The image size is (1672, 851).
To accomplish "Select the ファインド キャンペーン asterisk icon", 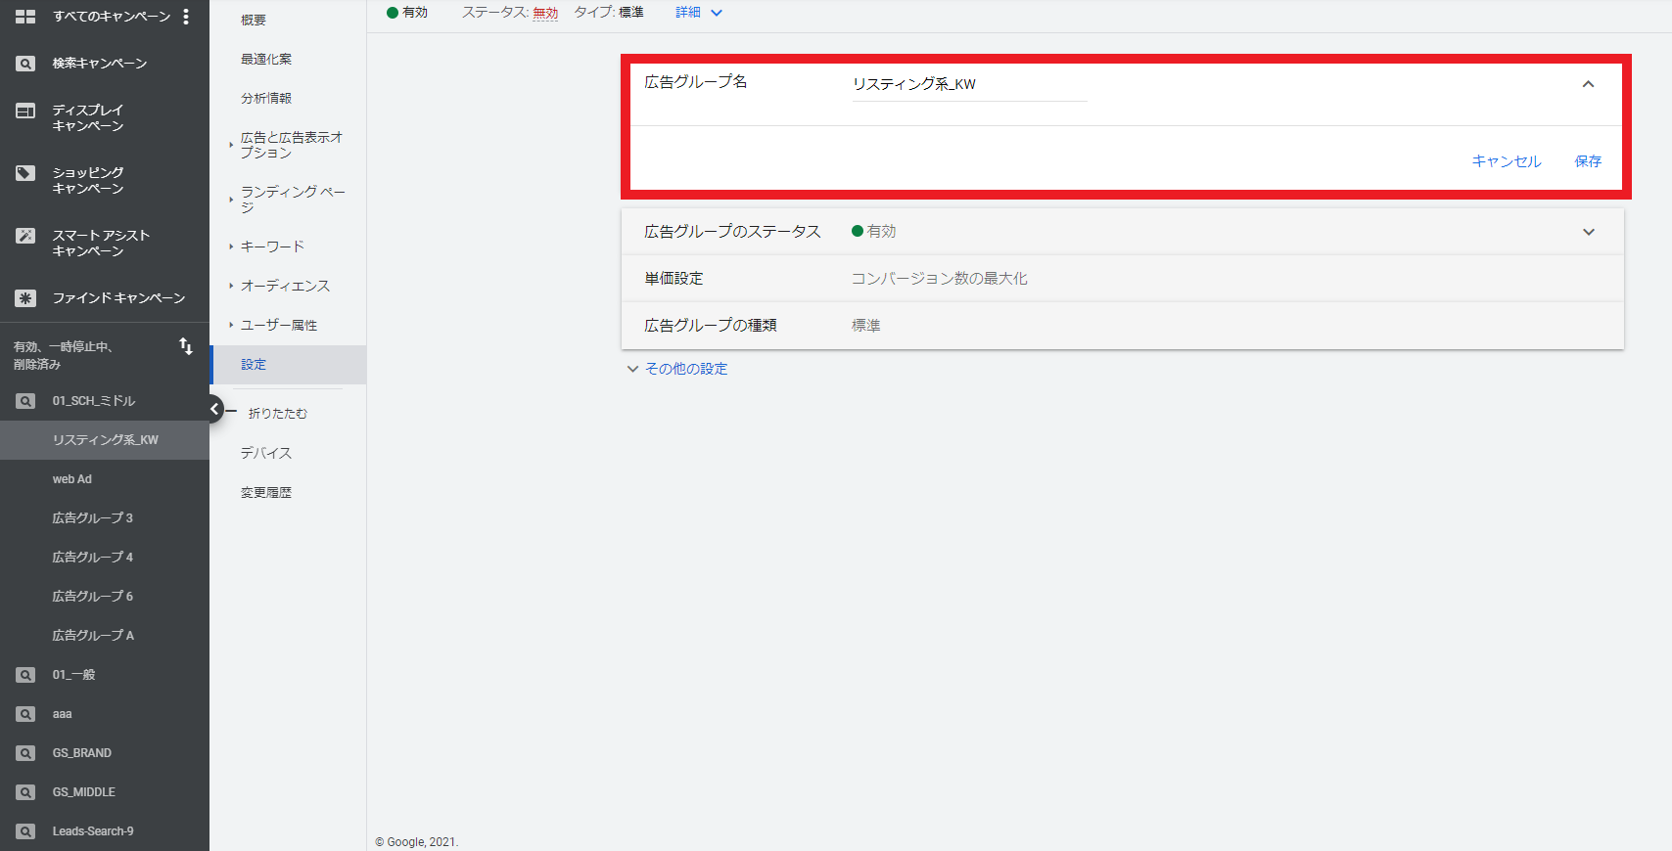I will 25,298.
